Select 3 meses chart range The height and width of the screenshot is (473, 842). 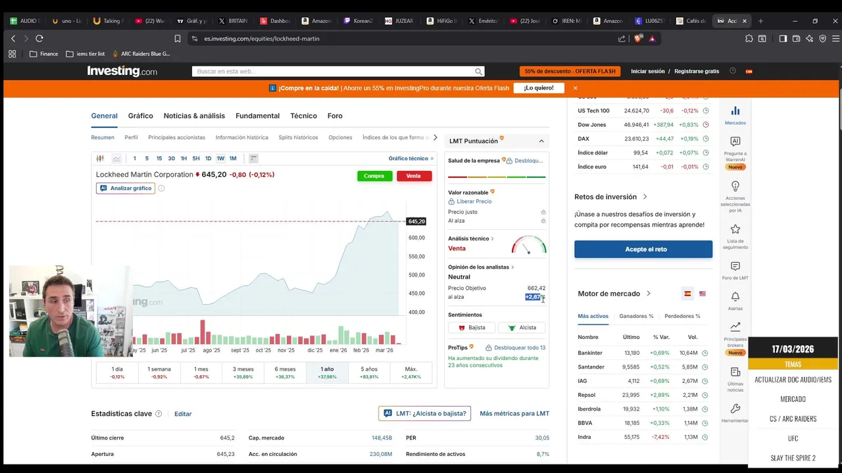(x=243, y=372)
